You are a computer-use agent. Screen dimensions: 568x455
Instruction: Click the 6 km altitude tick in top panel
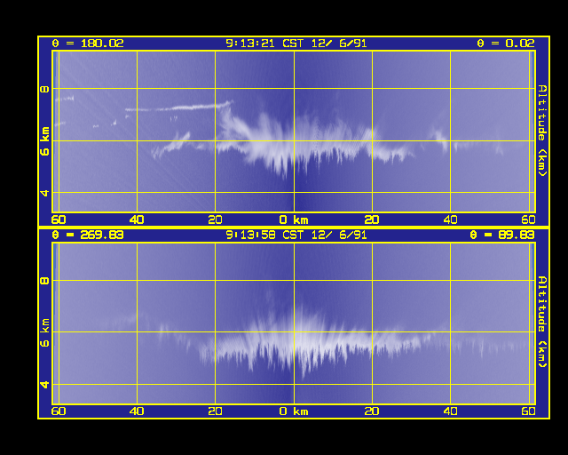click(x=44, y=141)
